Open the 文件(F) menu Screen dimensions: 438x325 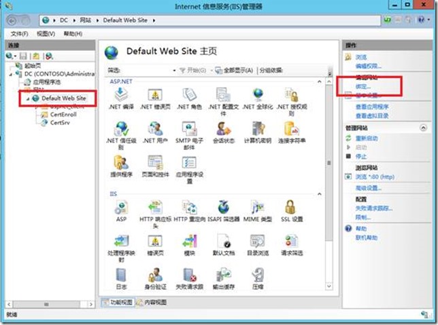19,34
